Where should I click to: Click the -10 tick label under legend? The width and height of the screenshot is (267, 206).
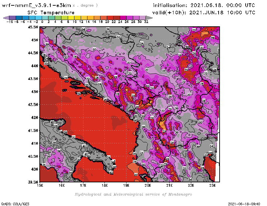click(10, 22)
